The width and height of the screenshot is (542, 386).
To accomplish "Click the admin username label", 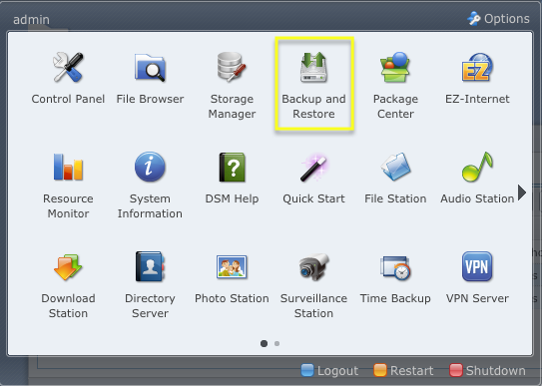I will point(32,20).
